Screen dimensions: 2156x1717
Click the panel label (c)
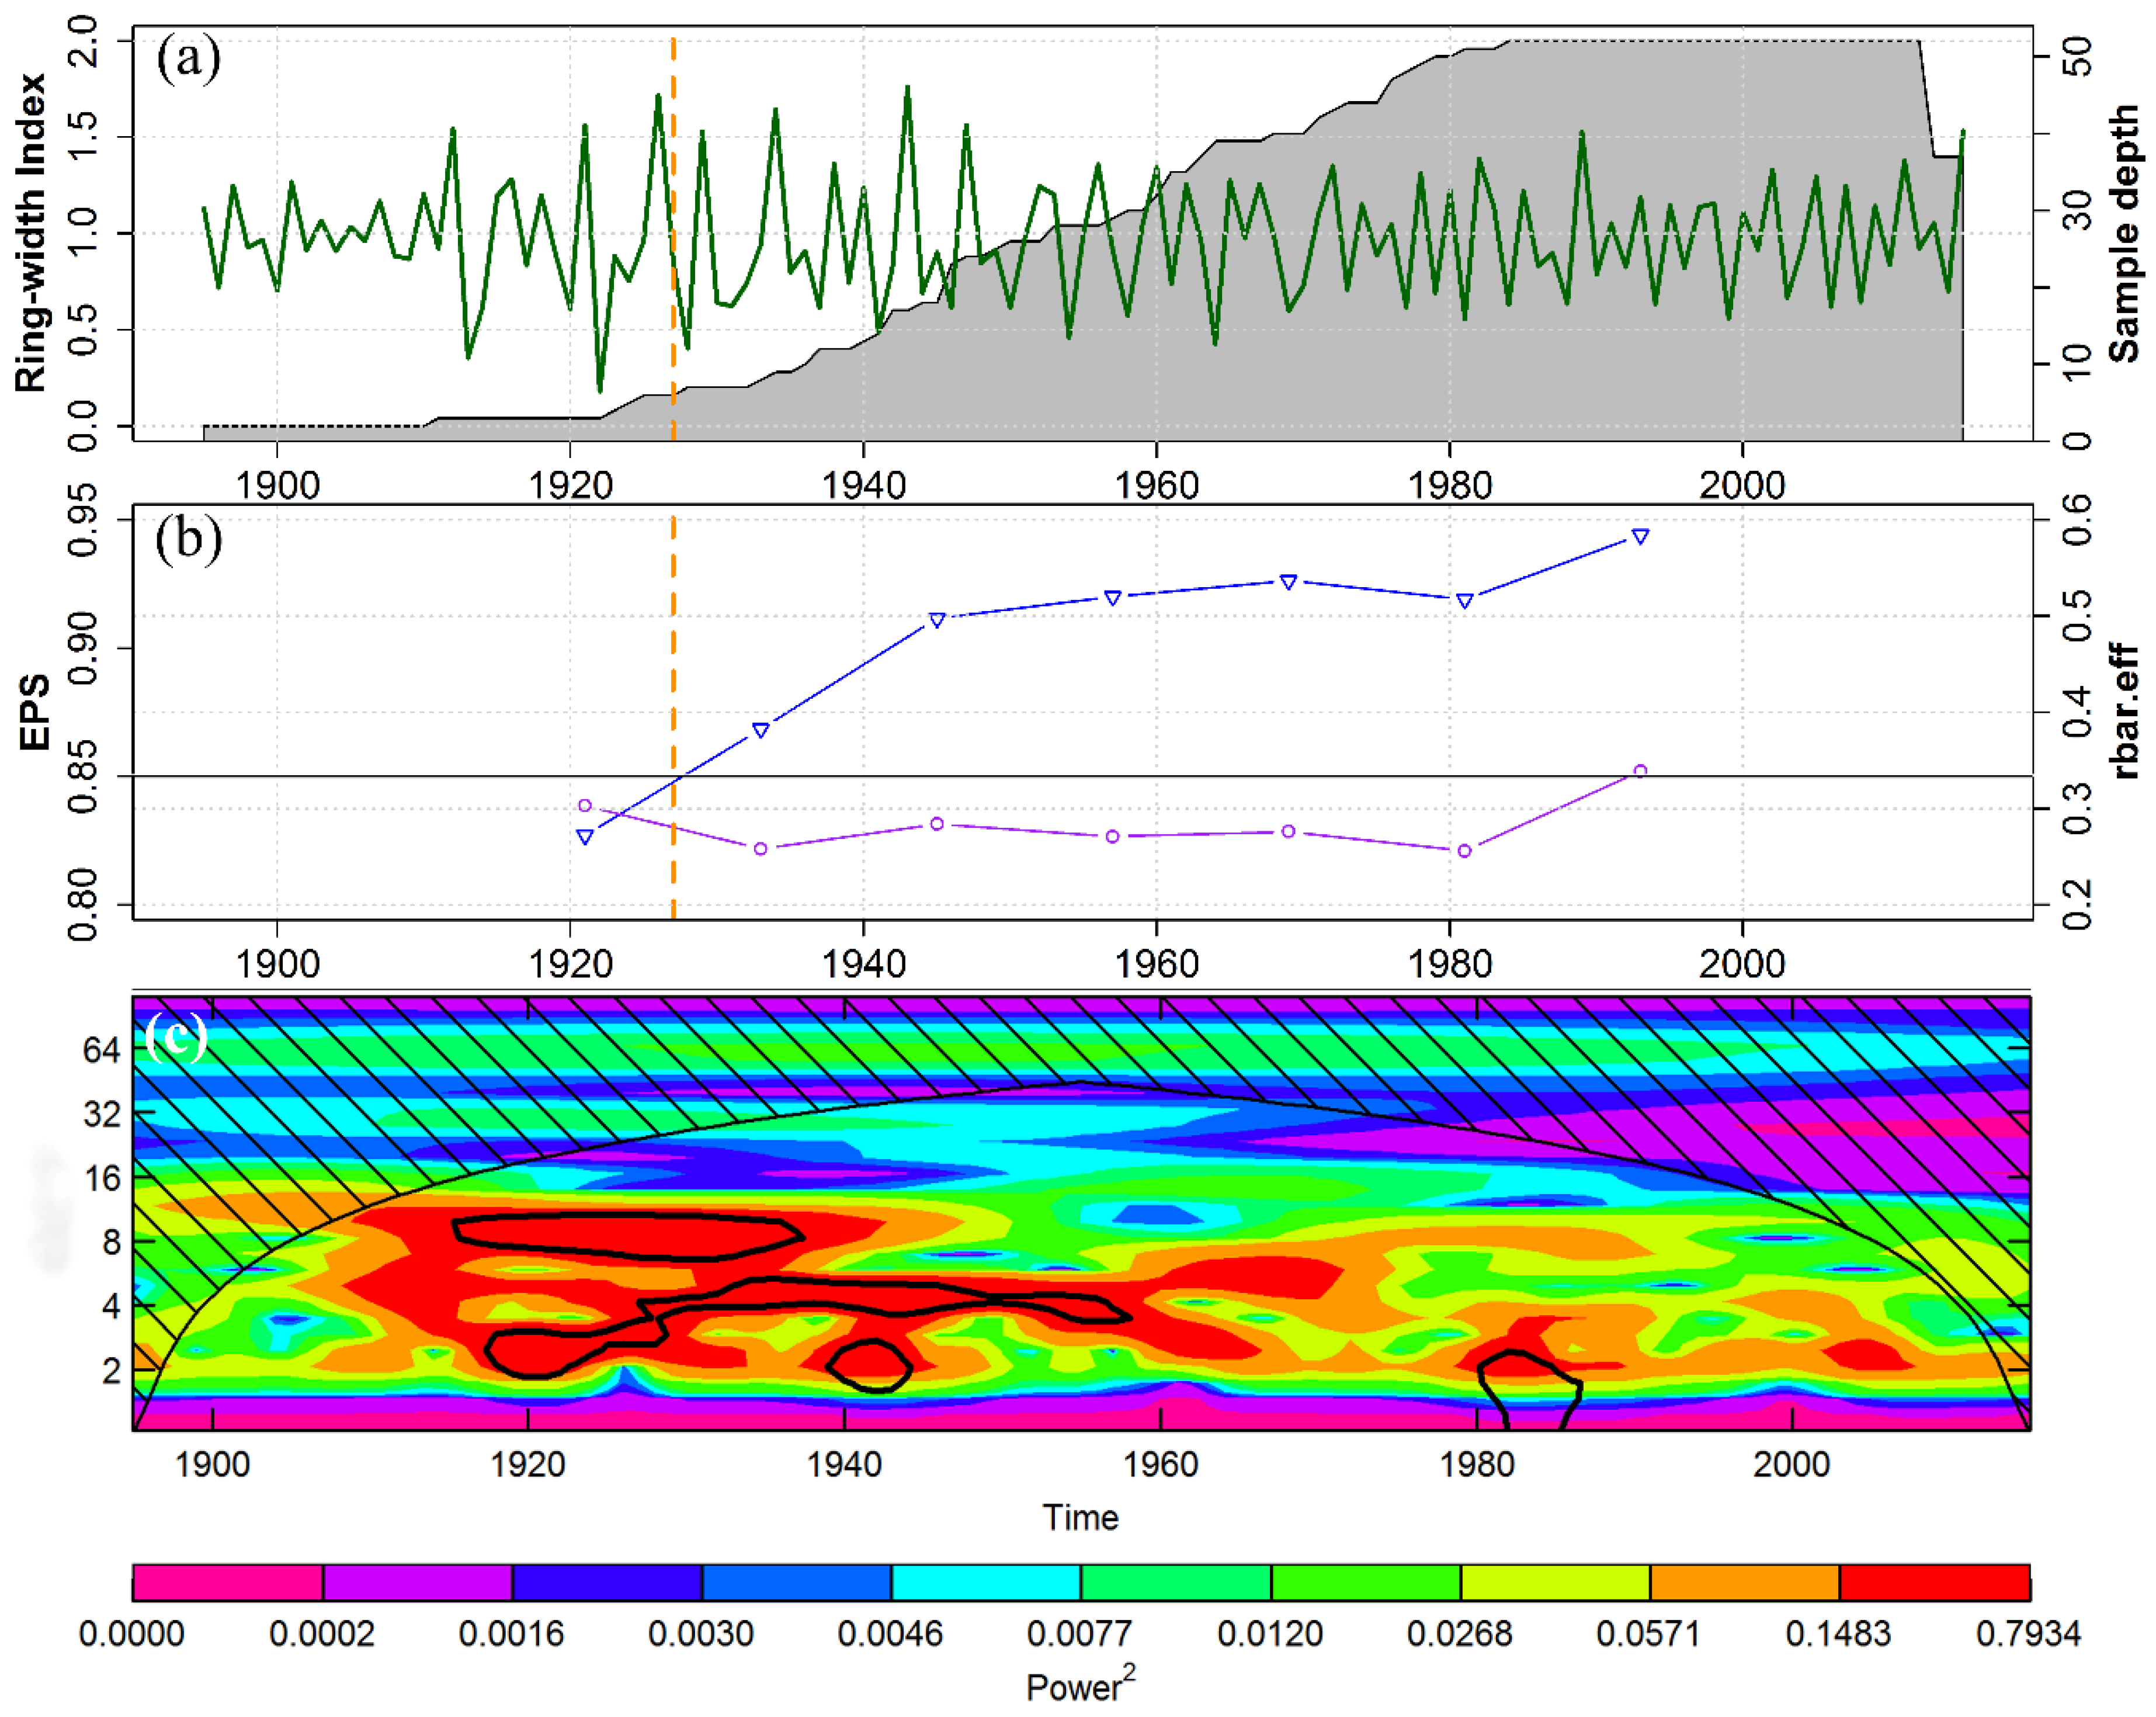(177, 1037)
